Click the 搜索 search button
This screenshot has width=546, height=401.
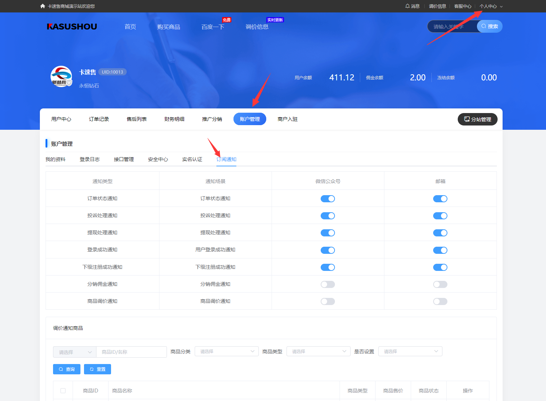click(490, 26)
